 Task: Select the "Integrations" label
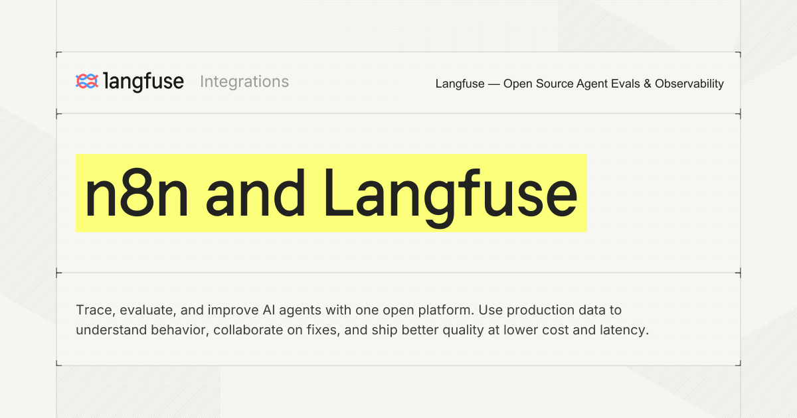pos(244,82)
